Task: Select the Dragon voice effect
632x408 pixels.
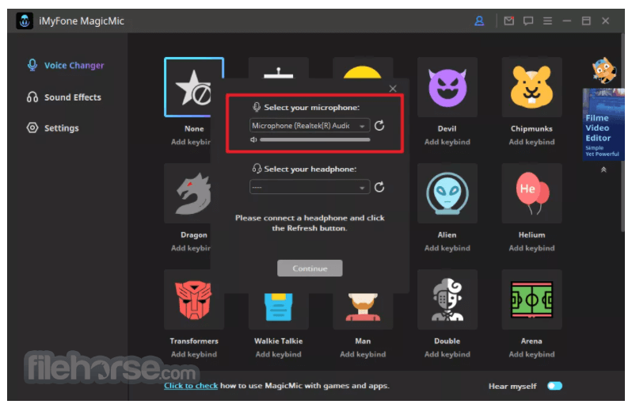Action: [193, 193]
